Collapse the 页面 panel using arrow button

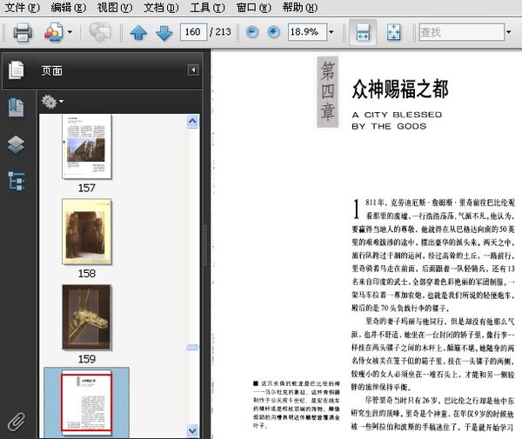coord(193,70)
